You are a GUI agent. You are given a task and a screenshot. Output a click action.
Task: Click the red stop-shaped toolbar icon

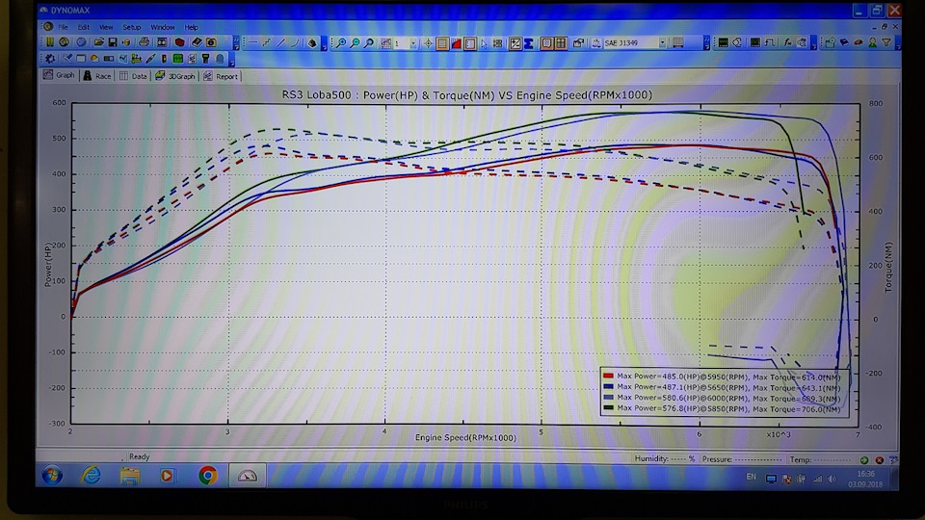tap(180, 41)
